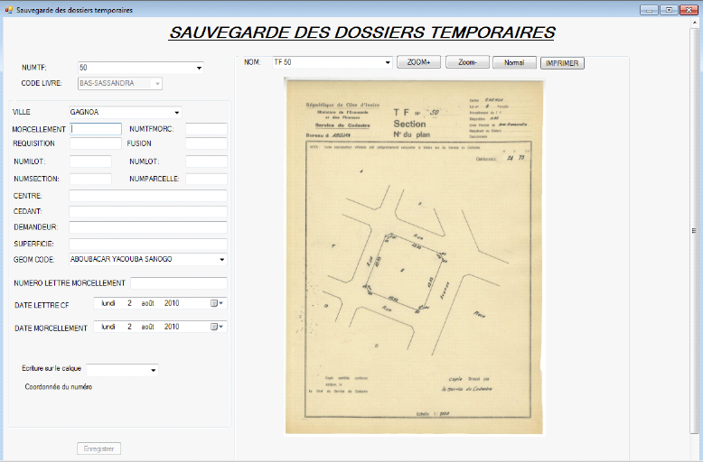Open the VILLE dropdown showing GAGNOA
703x462 pixels.
176,113
